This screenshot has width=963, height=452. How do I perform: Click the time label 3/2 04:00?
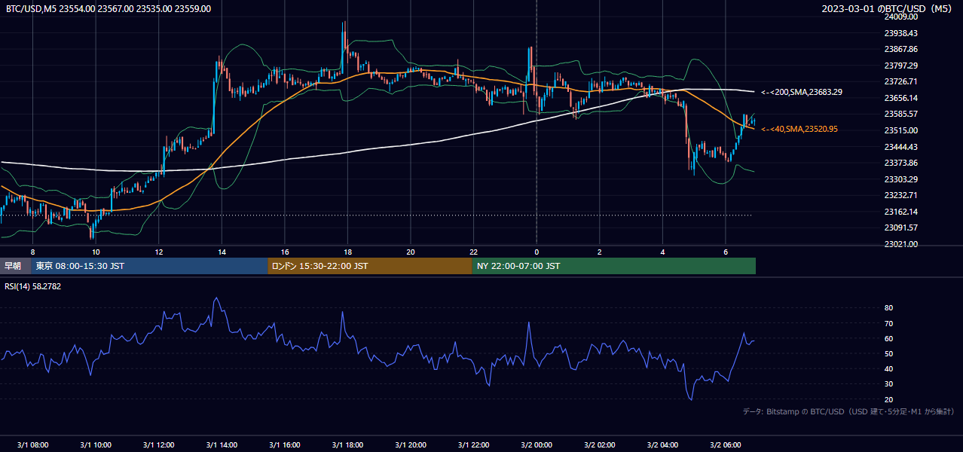click(662, 444)
